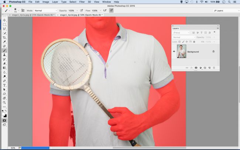The height and width of the screenshot is (150, 240).
Task: Click the Layers panel tab
Action: tap(176, 28)
